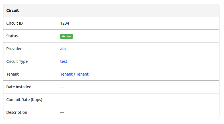Screen dimensions: 224x124
Task: Open the abc provider link
Action: (x=63, y=49)
